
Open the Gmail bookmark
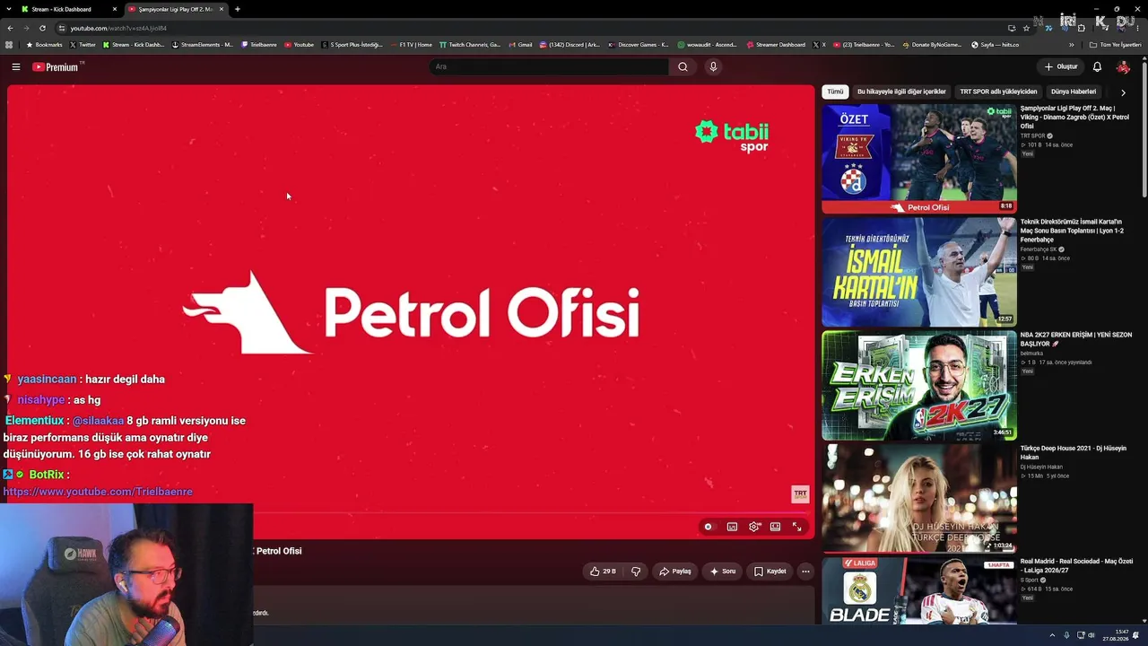(x=520, y=45)
